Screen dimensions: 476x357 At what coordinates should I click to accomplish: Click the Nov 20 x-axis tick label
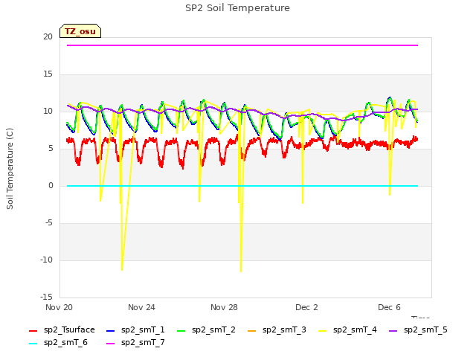[x=59, y=307]
